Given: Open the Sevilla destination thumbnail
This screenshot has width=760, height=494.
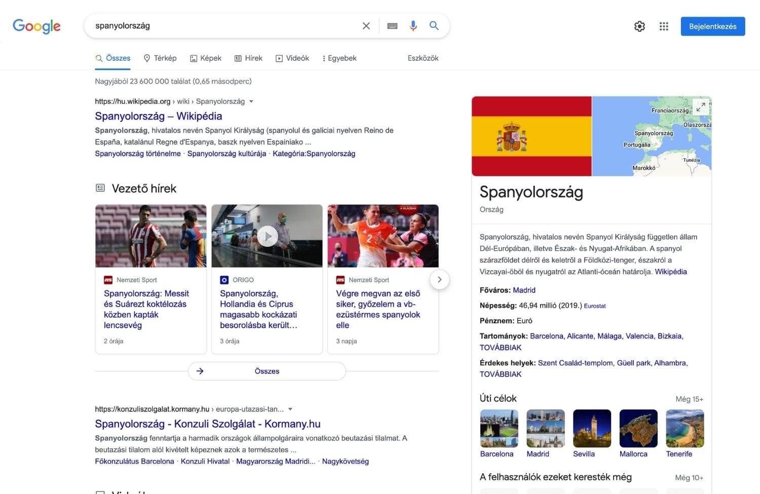Looking at the screenshot, I should (592, 428).
